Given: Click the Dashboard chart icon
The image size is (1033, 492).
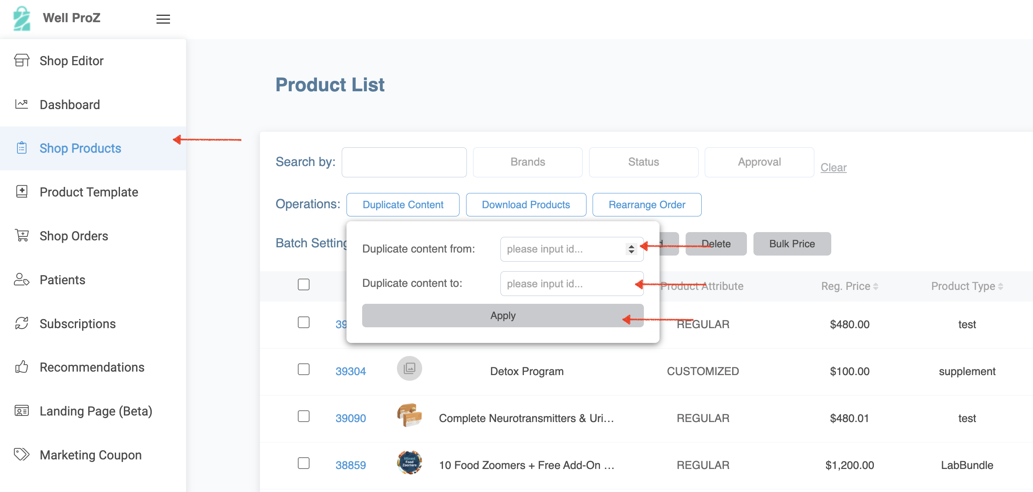Looking at the screenshot, I should [x=22, y=104].
